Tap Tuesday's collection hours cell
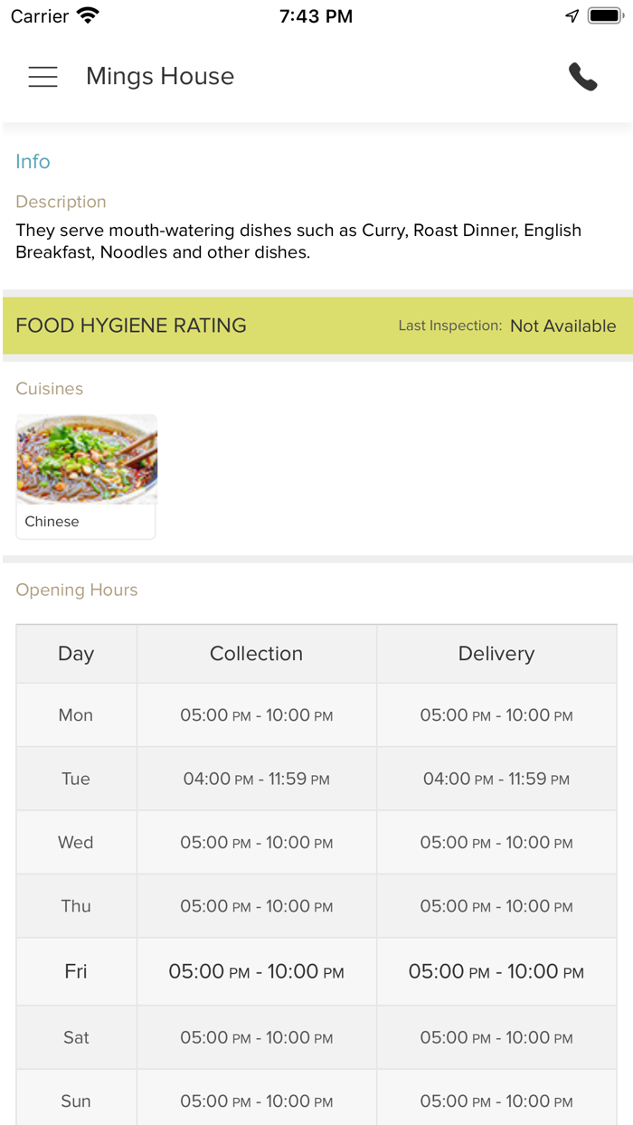 [x=256, y=779]
